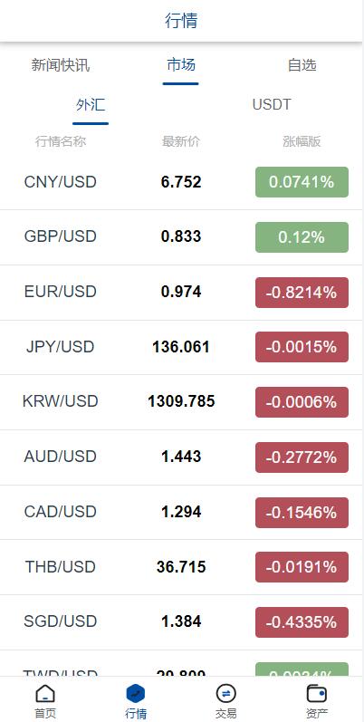Open the 资产 wallet icon
The height and width of the screenshot is (722, 364).
point(317,693)
